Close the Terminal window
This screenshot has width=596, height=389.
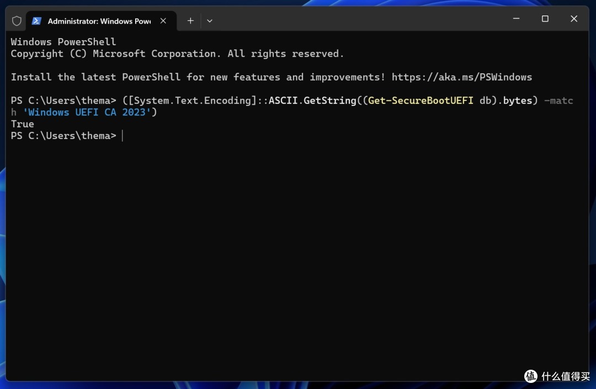click(x=574, y=19)
